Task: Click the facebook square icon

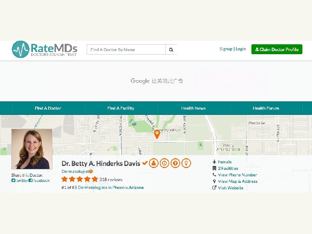Action: tap(30, 180)
